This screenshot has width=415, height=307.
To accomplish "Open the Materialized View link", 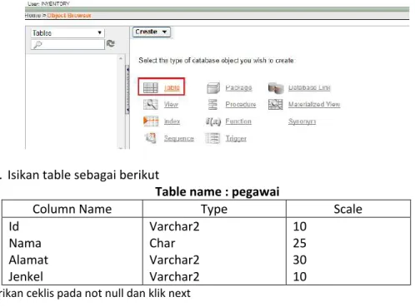I will tap(314, 105).
